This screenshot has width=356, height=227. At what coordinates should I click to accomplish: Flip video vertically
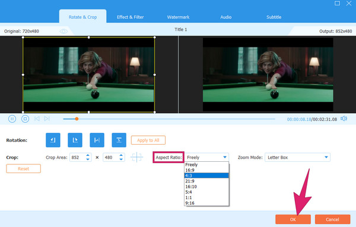click(x=119, y=140)
